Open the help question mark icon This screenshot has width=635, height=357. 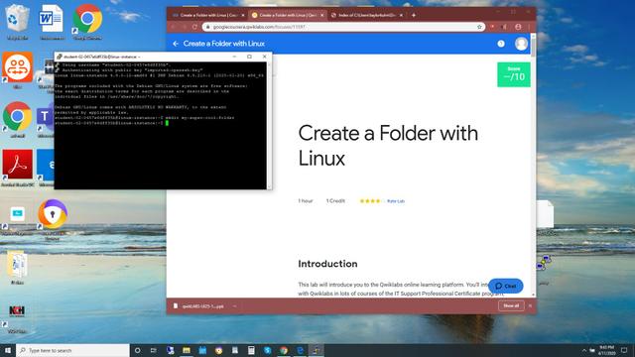click(501, 44)
